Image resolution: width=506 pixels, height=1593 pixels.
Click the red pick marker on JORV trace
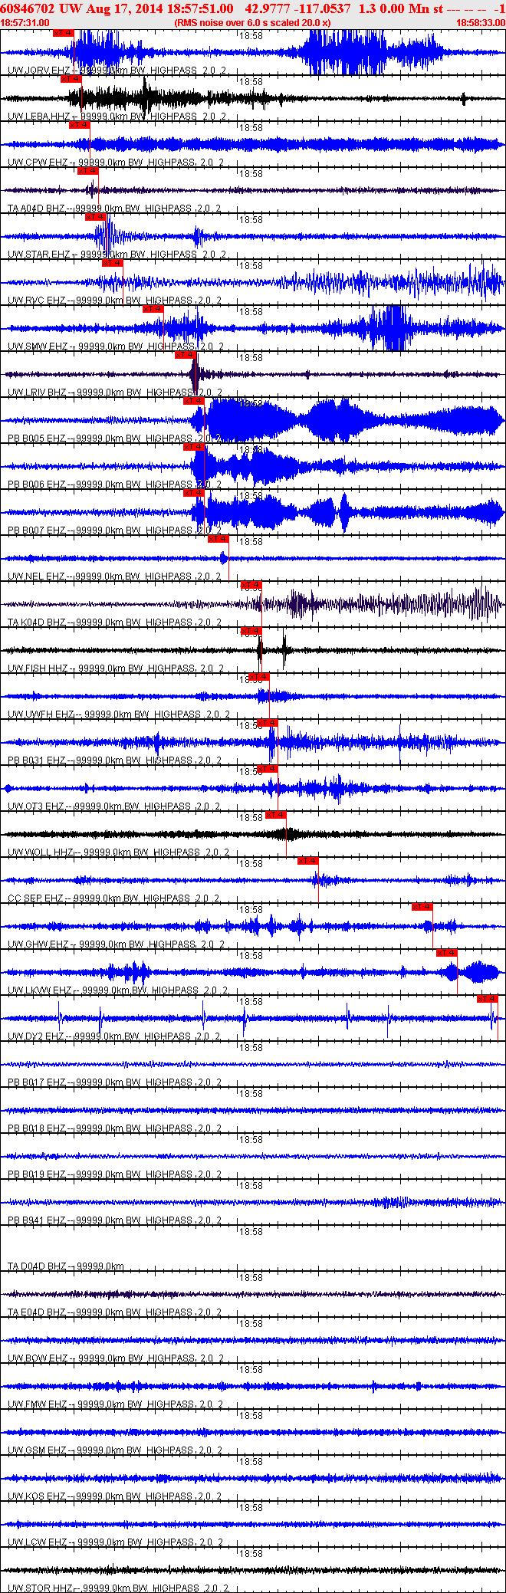[64, 33]
